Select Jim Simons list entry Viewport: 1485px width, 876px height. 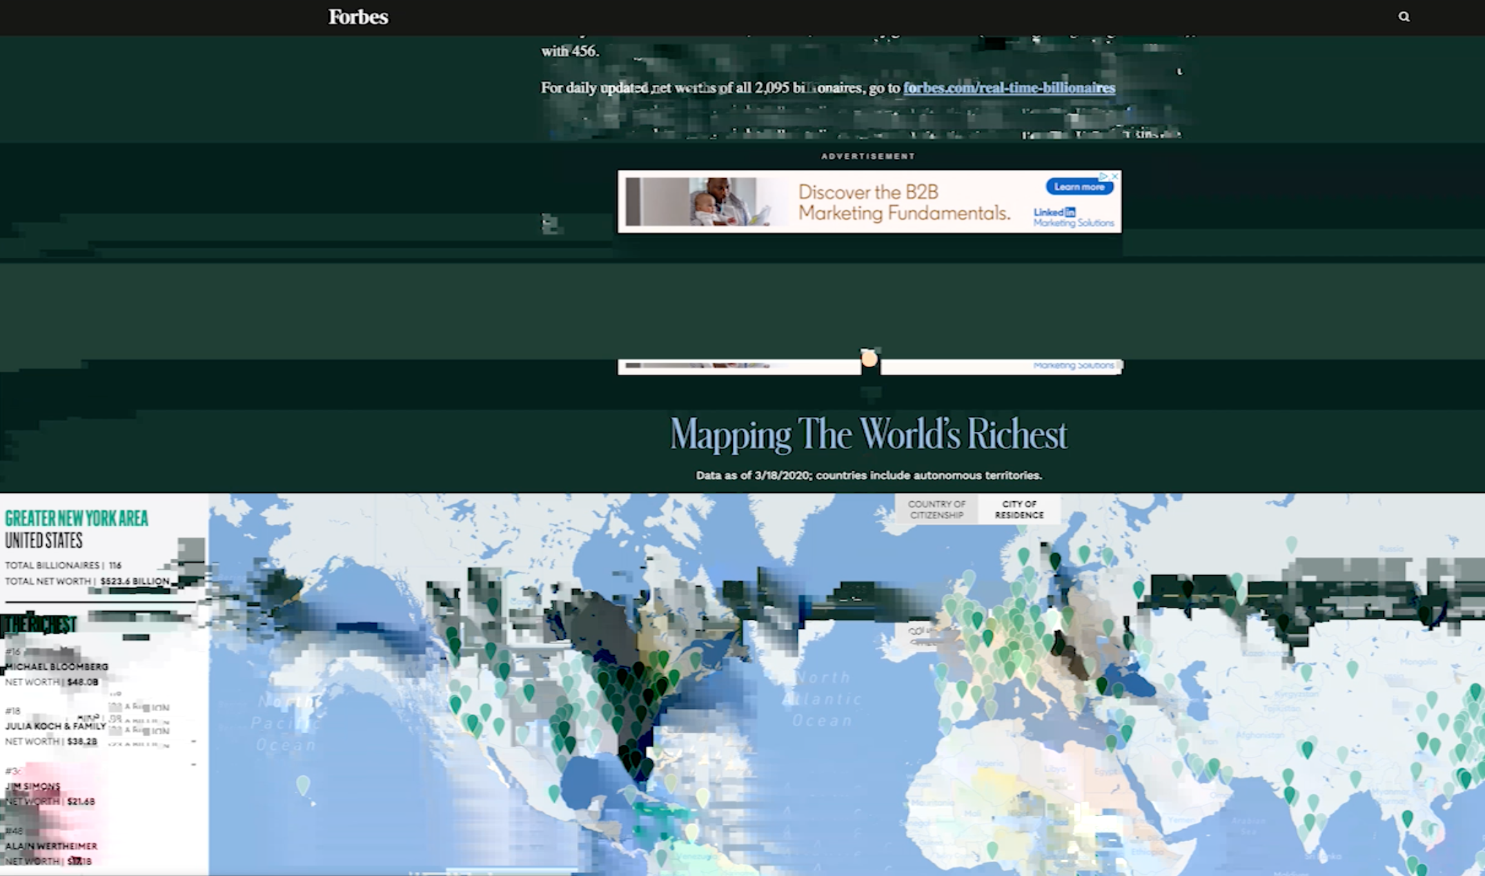[x=33, y=786]
